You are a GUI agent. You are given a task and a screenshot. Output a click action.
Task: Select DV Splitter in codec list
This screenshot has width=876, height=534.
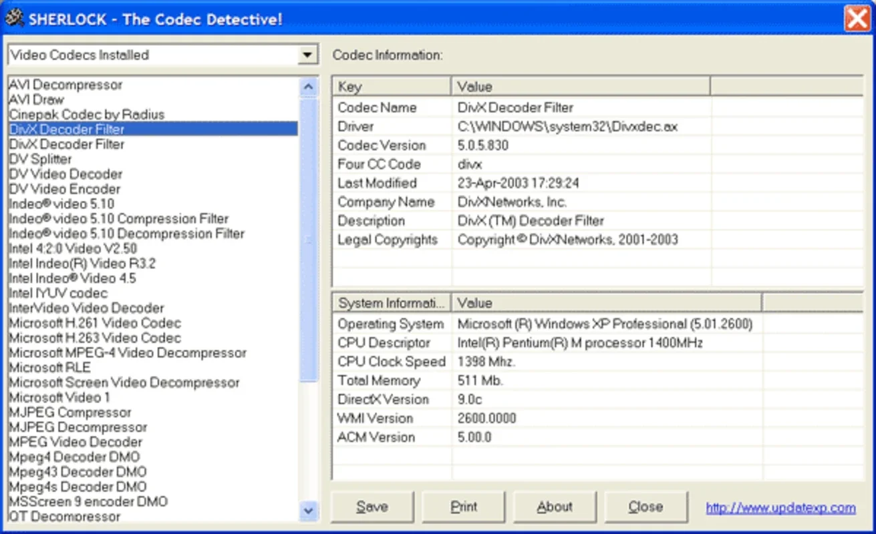pos(153,159)
